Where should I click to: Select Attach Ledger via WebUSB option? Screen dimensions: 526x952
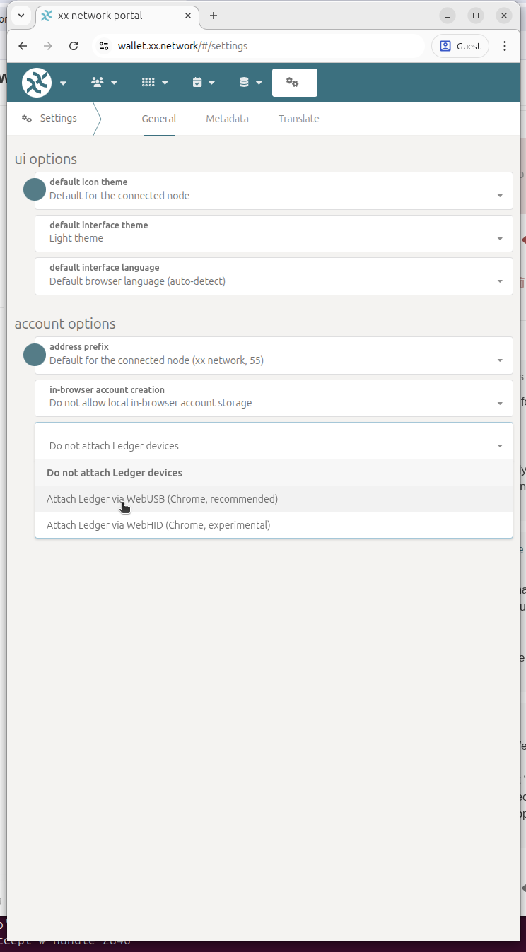point(163,499)
